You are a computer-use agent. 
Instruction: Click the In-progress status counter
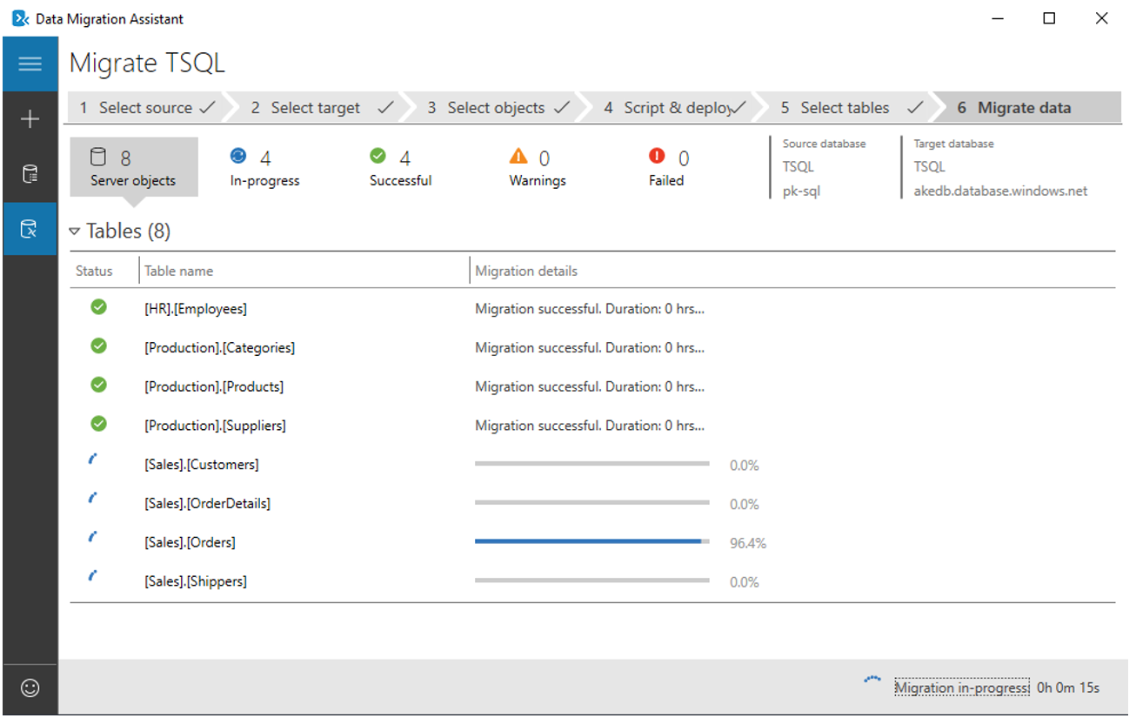click(264, 168)
